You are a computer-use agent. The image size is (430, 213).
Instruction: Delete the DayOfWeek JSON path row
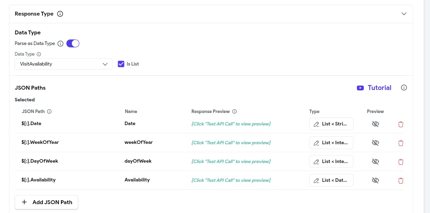click(401, 162)
